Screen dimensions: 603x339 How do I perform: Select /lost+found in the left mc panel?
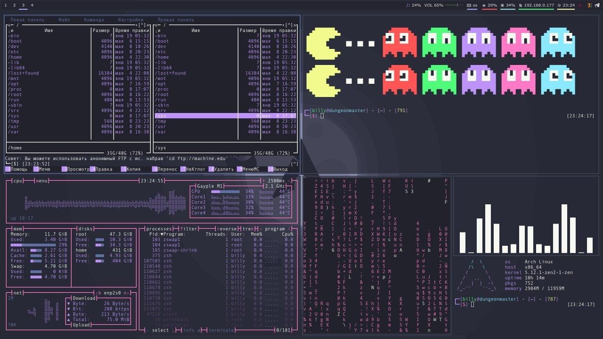coord(79,73)
